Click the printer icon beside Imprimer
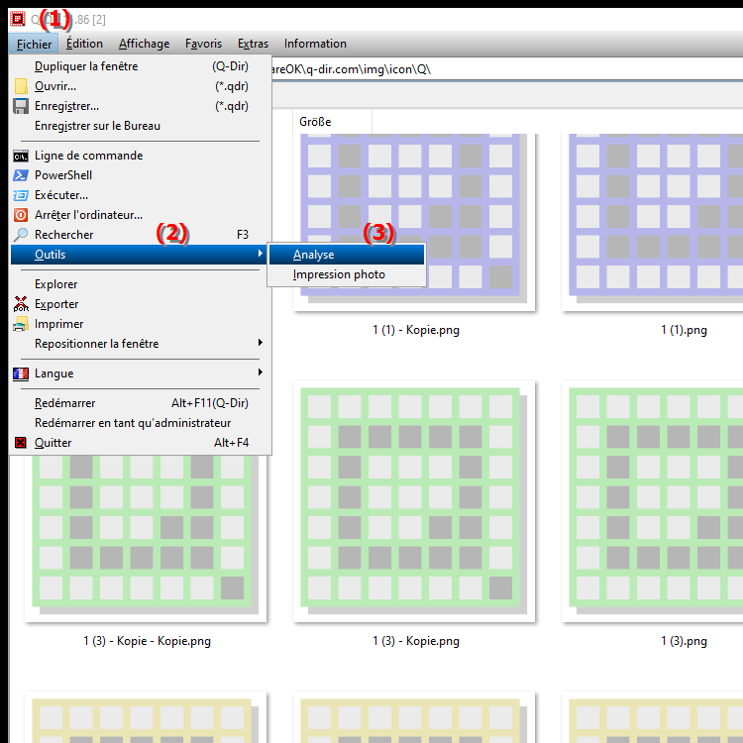 [x=21, y=324]
